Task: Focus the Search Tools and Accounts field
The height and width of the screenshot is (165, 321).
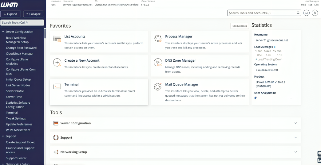Action: [x=264, y=13]
